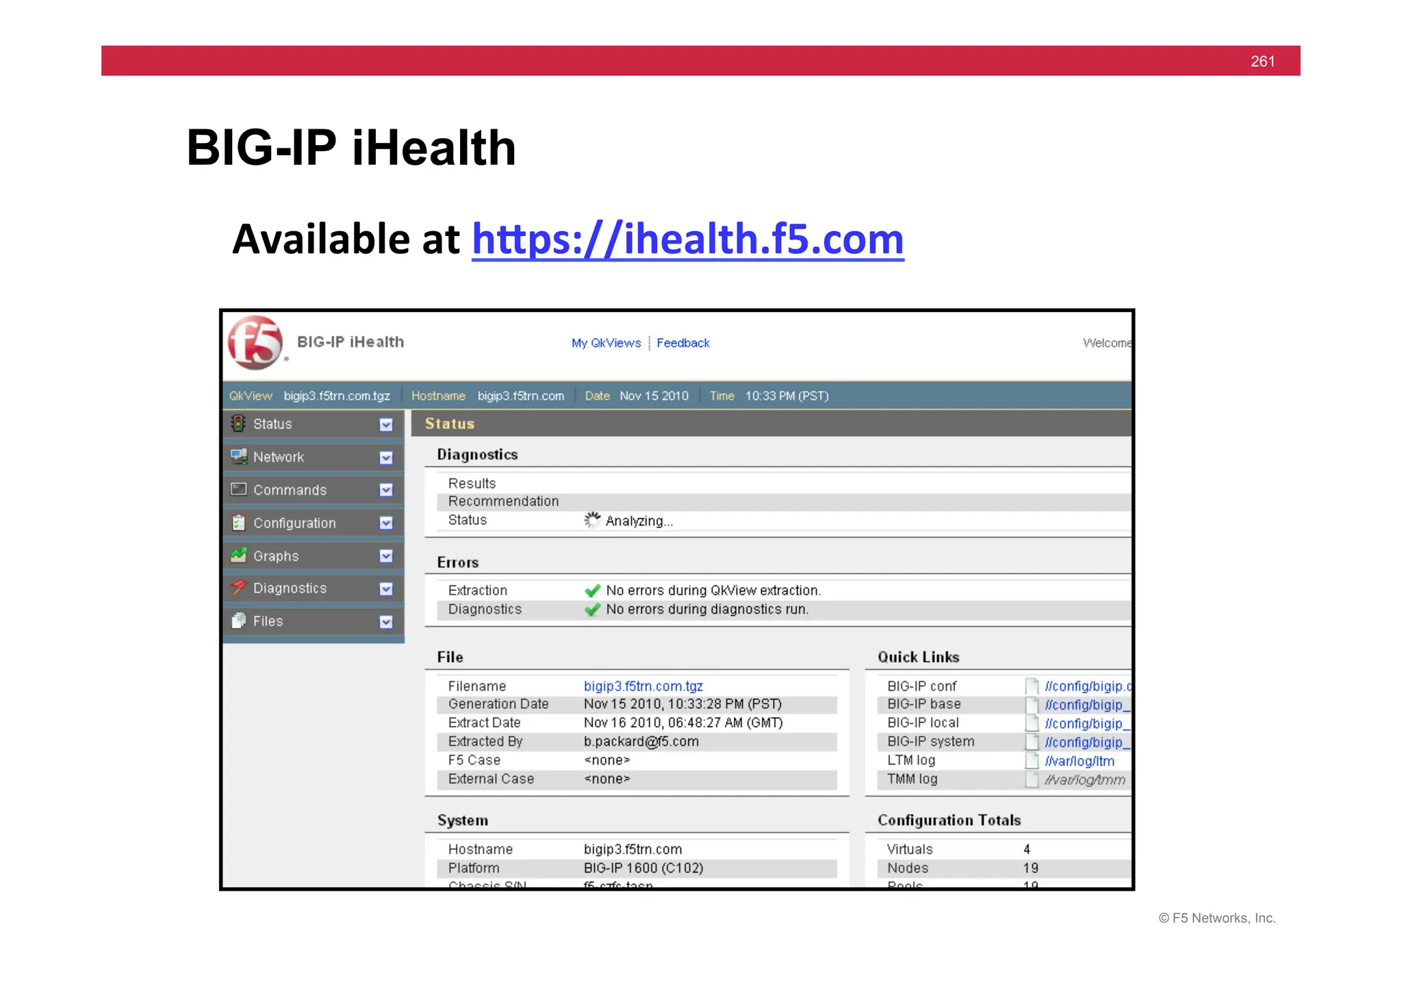Viewport: 1402px width, 990px height.
Task: Click the BIG-IP conf file icon
Action: click(x=1032, y=686)
